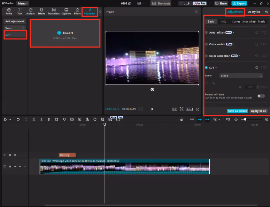Image resolution: width=270 pixels, height=207 pixels.
Task: Open the Effects panel
Action: (41, 11)
